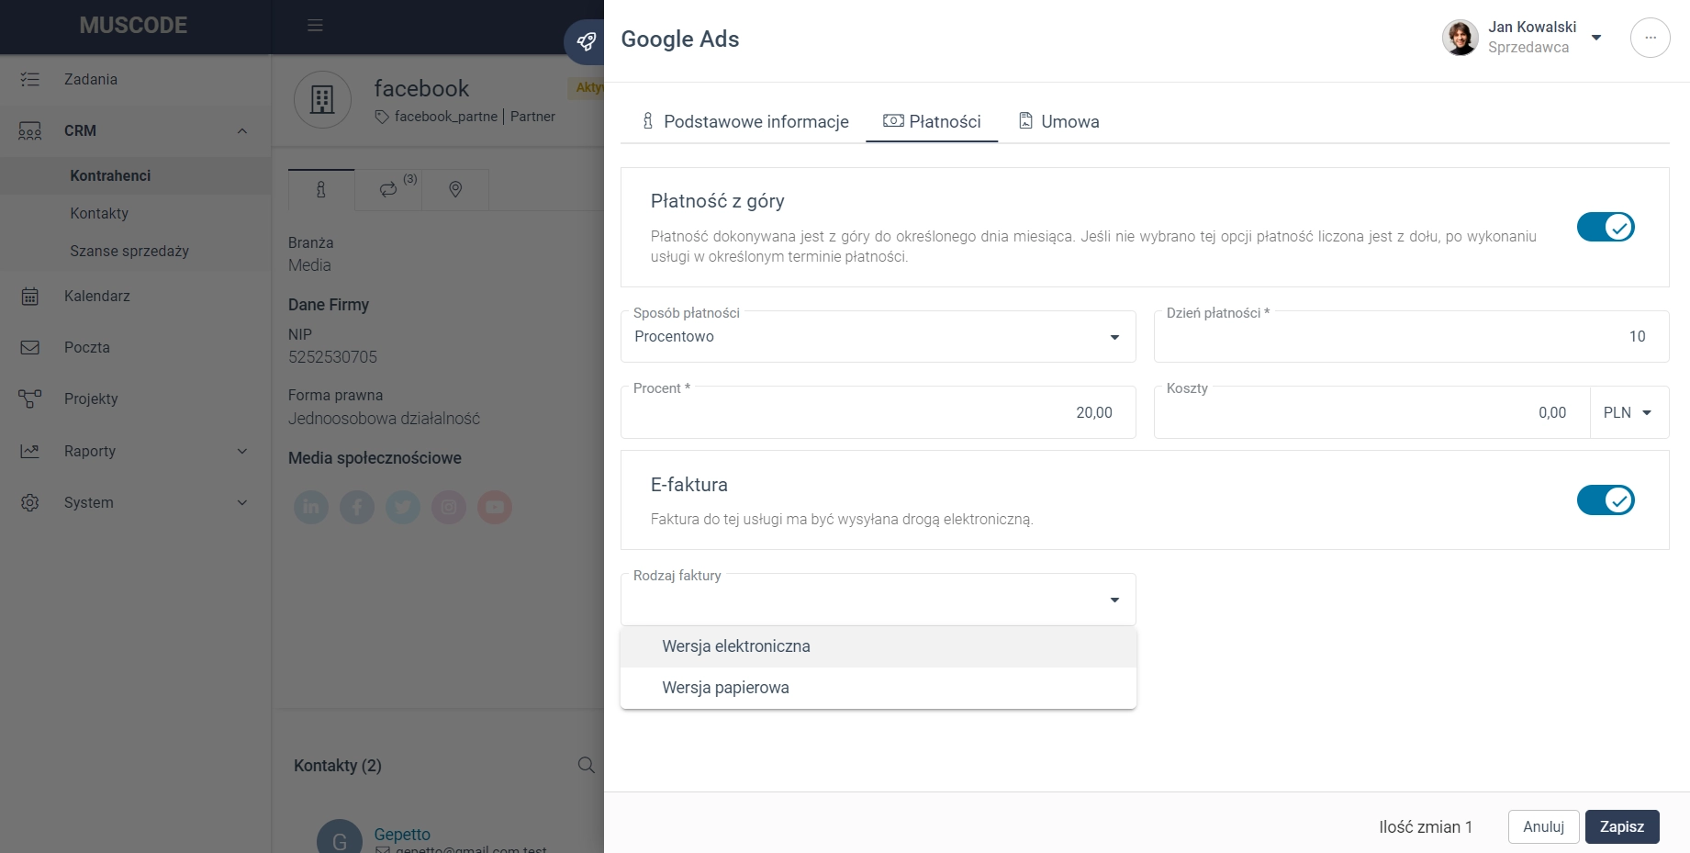This screenshot has height=853, width=1690.
Task: Click Gepetto contact avatar
Action: [340, 840]
